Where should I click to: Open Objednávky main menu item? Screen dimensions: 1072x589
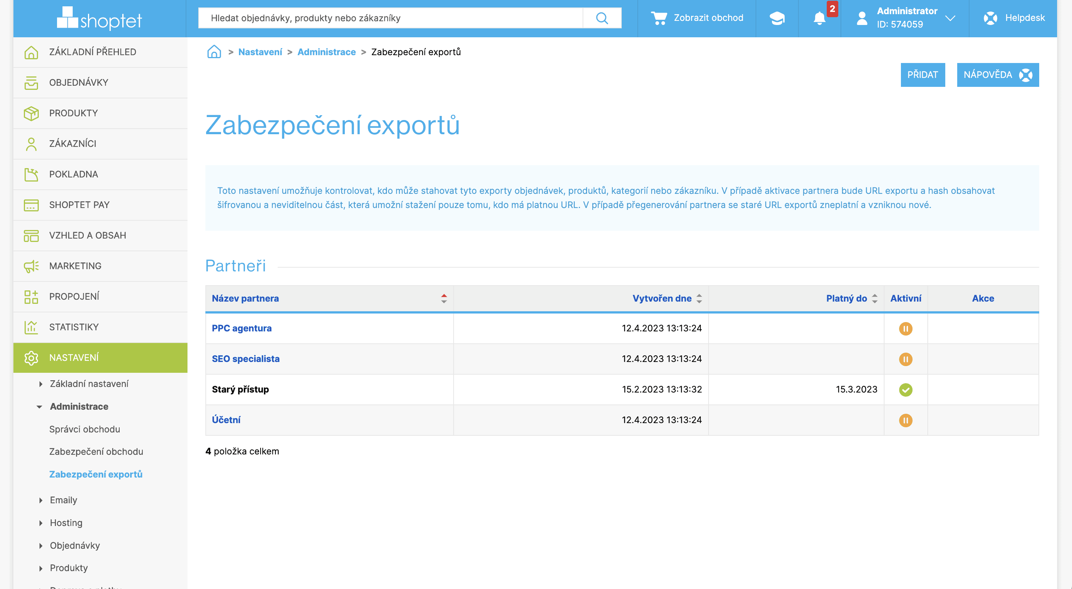(100, 82)
